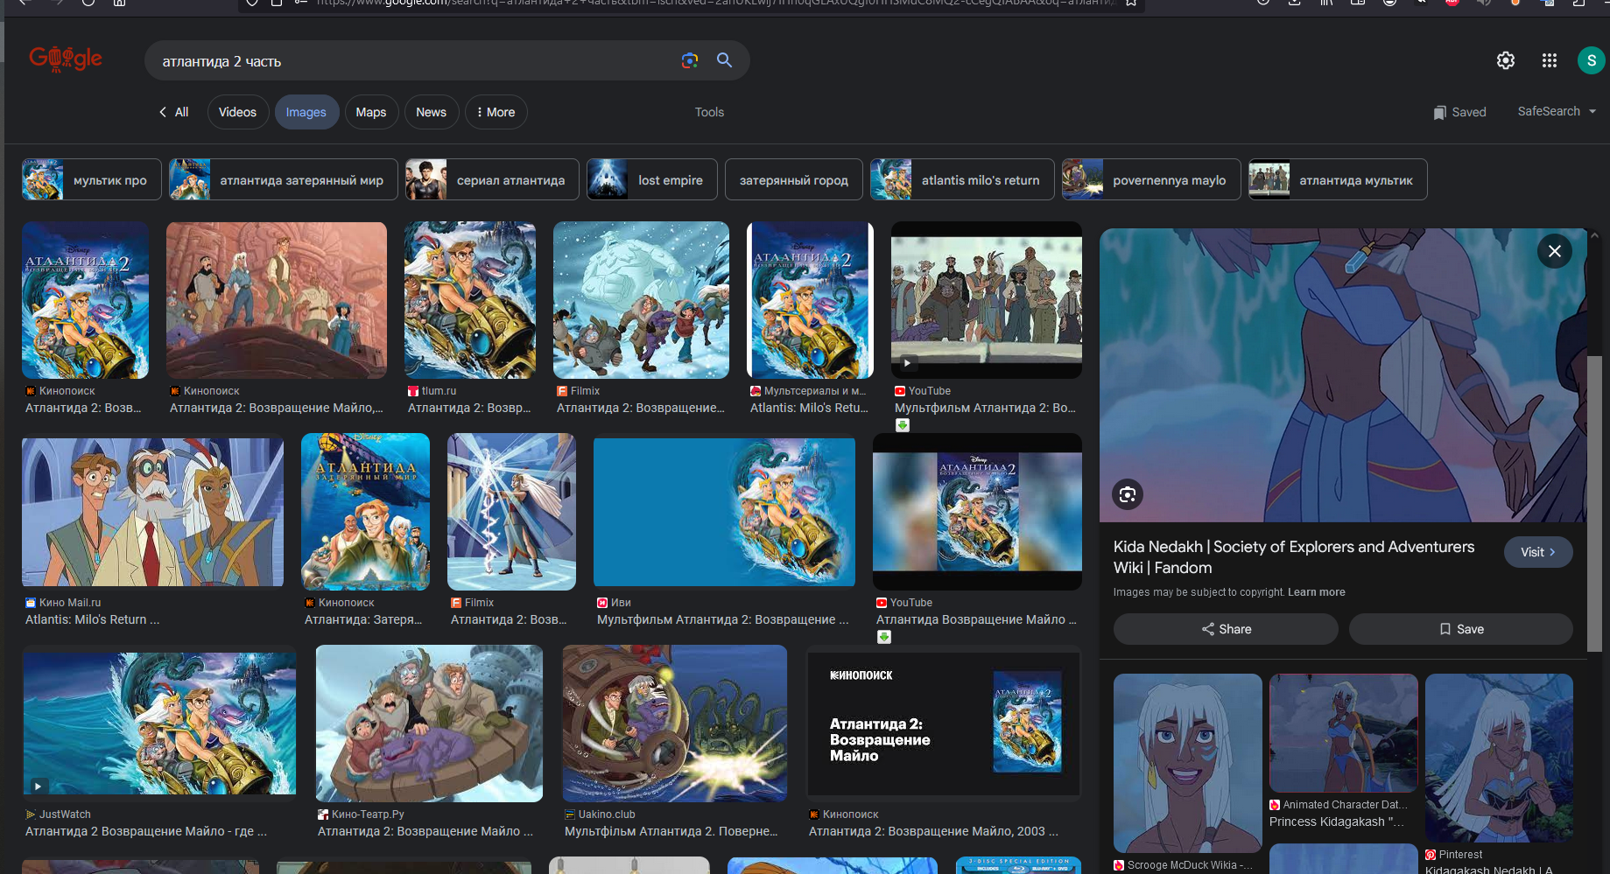Open the tlum.ru Атлантида 2 thumbnail
This screenshot has width=1610, height=874.
(x=470, y=300)
